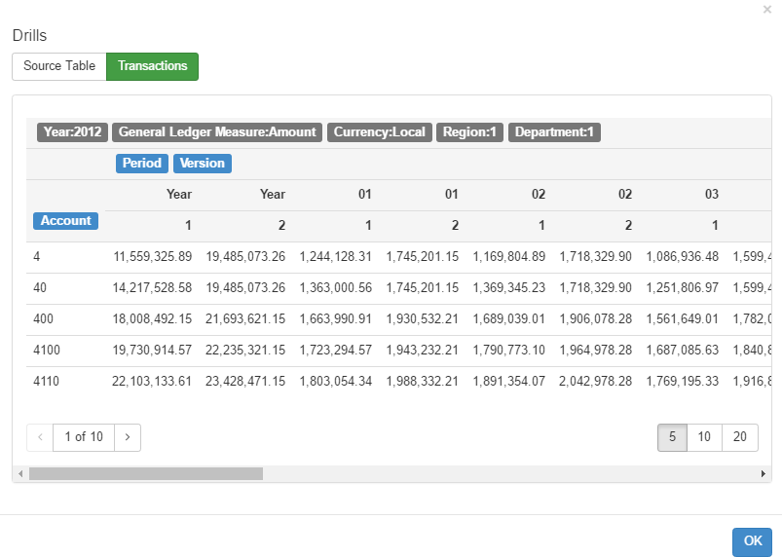Click the Account row dimension label
The width and height of the screenshot is (782, 557).
[66, 221]
